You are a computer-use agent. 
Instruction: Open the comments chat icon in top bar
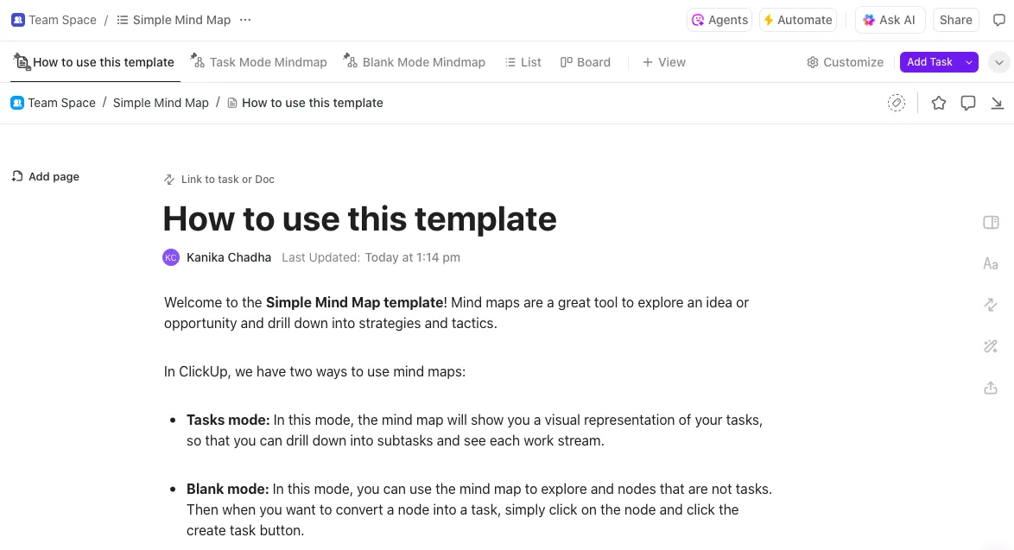[998, 20]
